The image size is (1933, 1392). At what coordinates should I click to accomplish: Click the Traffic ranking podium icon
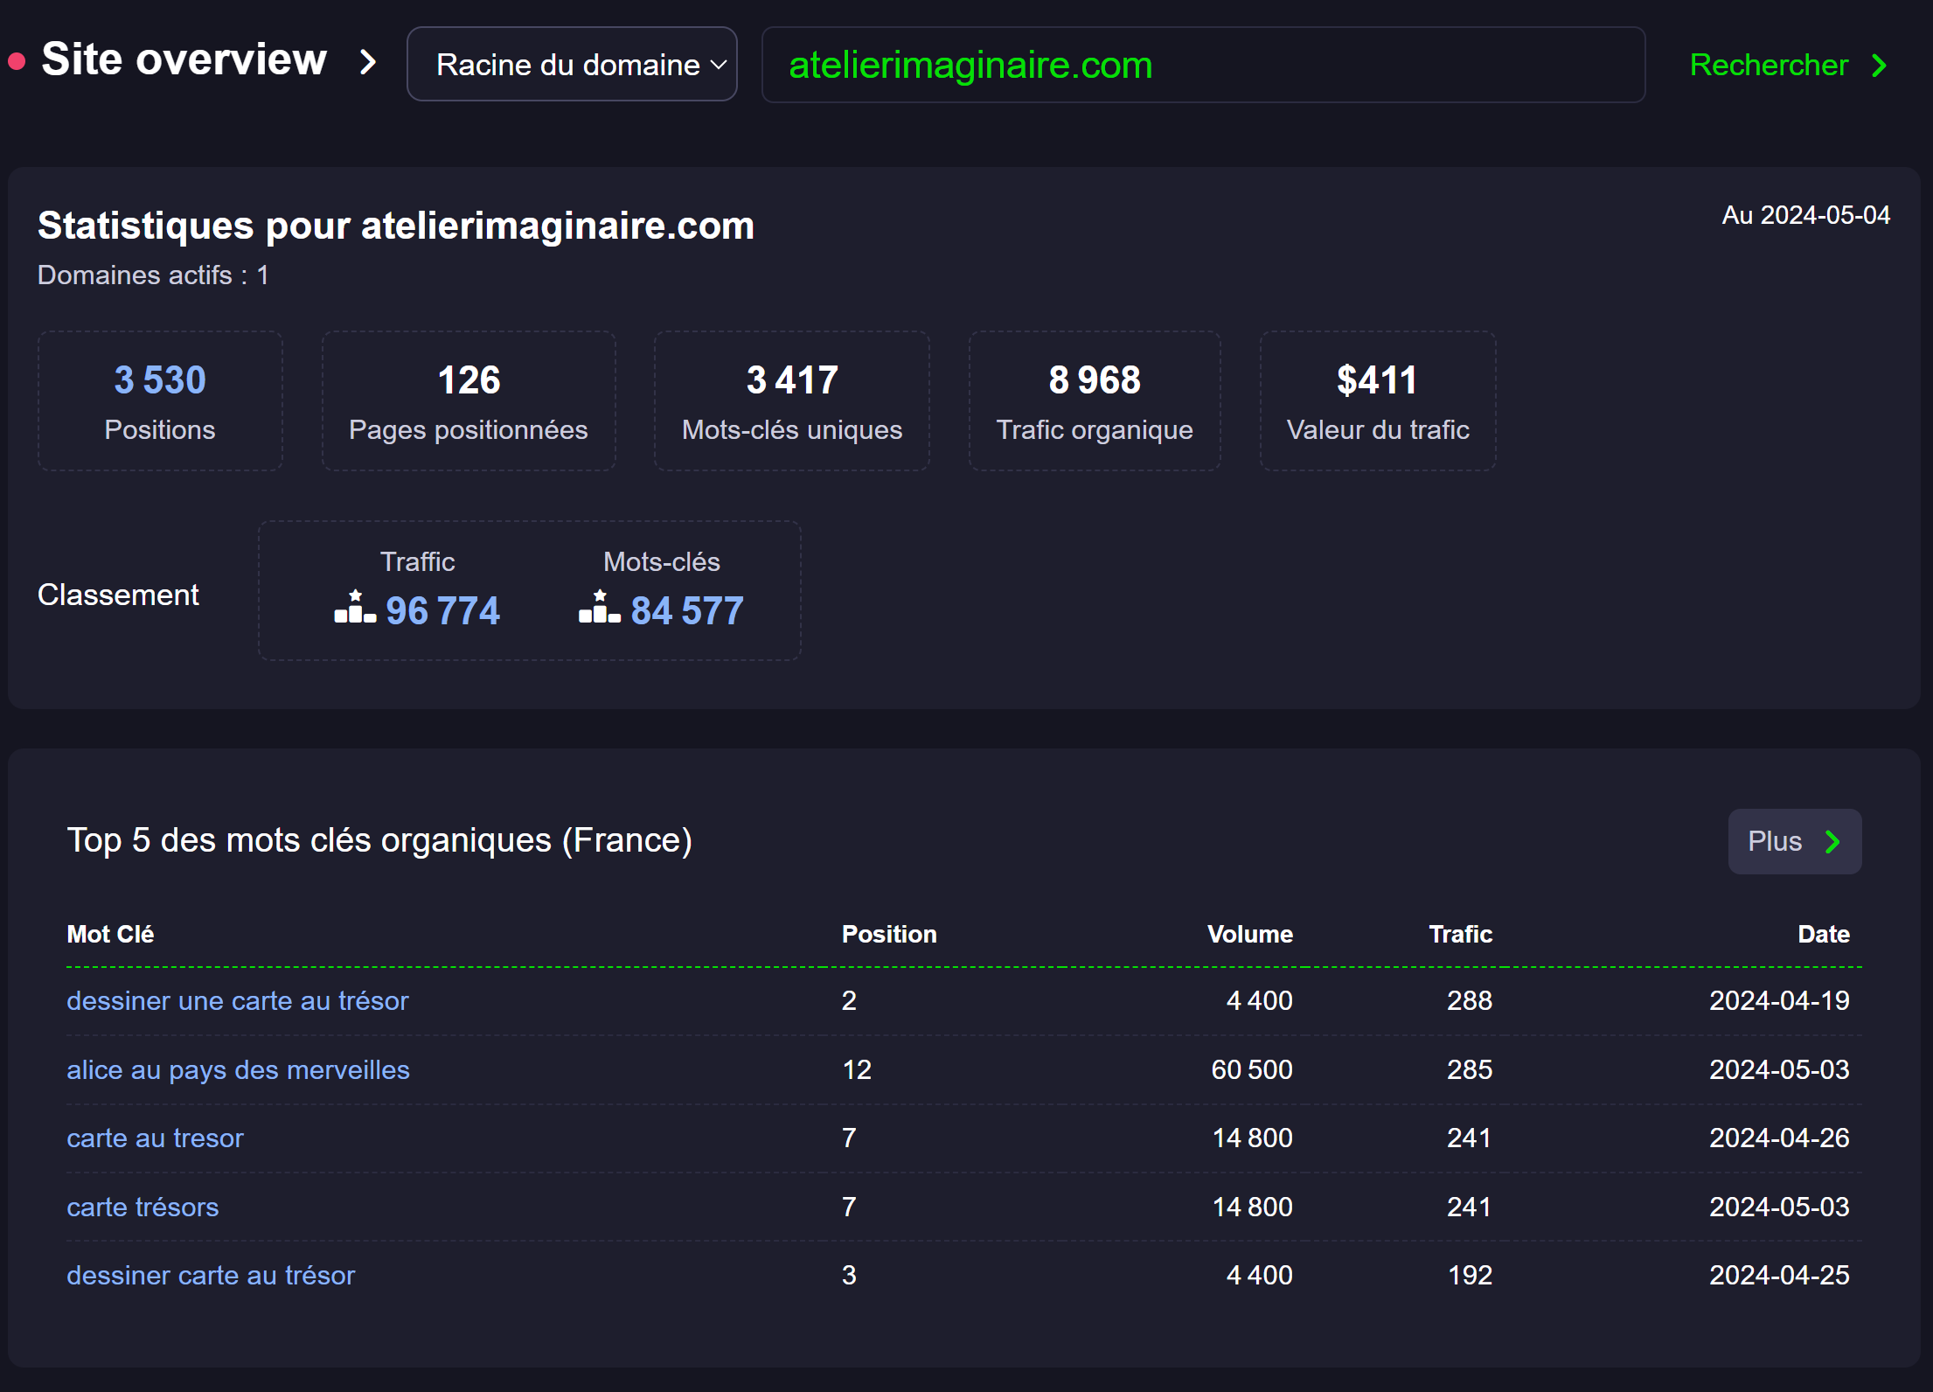coord(355,608)
